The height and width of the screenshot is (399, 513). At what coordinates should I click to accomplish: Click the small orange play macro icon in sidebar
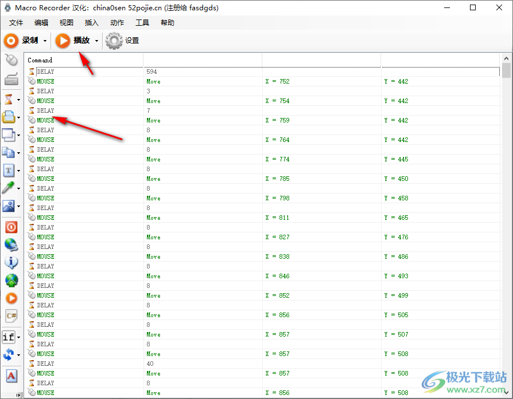[x=11, y=298]
